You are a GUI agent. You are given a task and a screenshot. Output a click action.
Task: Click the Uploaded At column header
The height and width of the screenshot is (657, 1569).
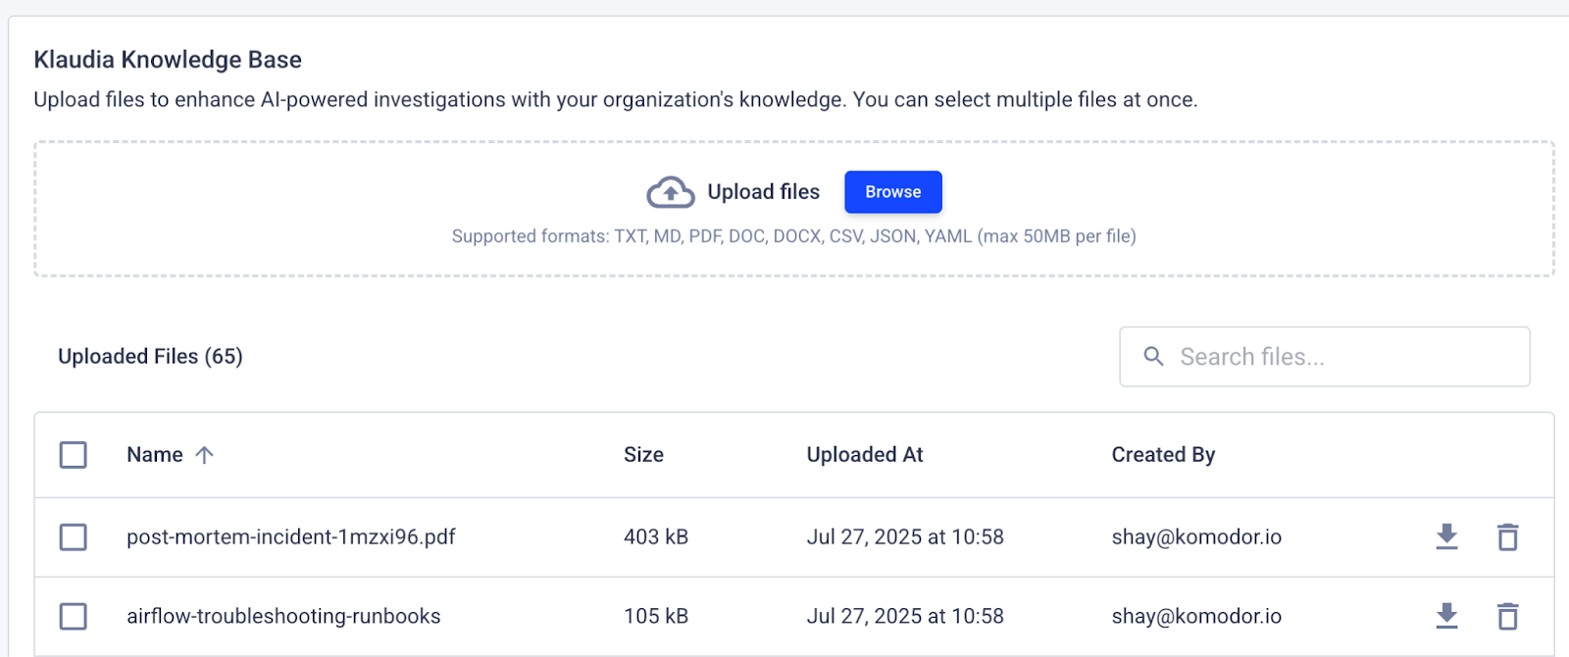[x=864, y=455]
